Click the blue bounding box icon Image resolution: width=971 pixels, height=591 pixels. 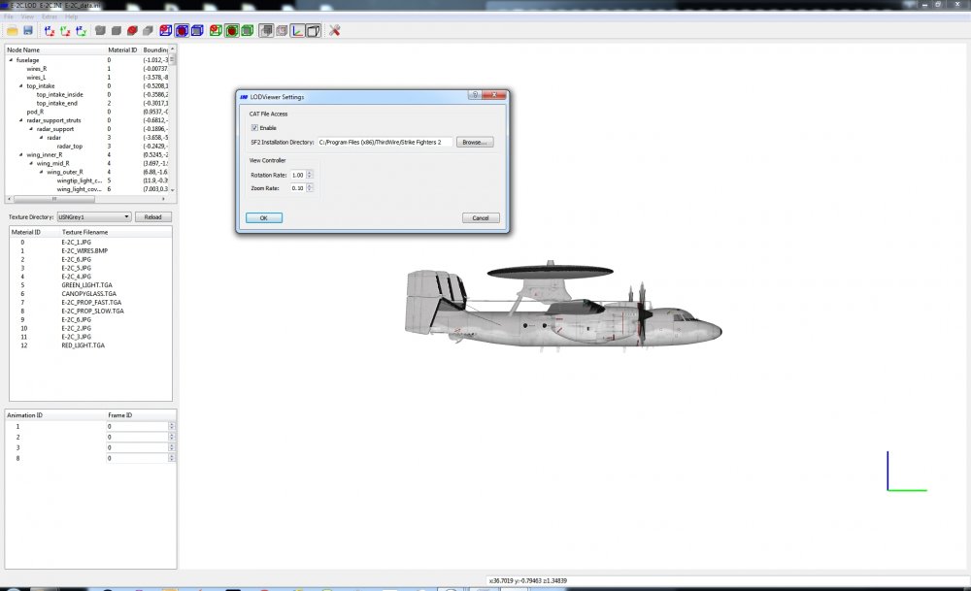coord(197,30)
